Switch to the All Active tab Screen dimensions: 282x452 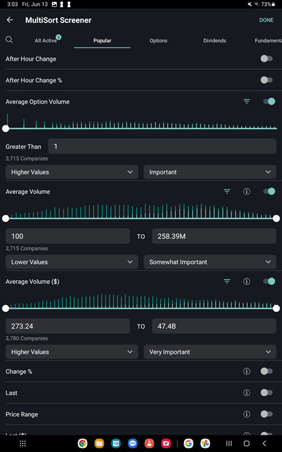46,41
